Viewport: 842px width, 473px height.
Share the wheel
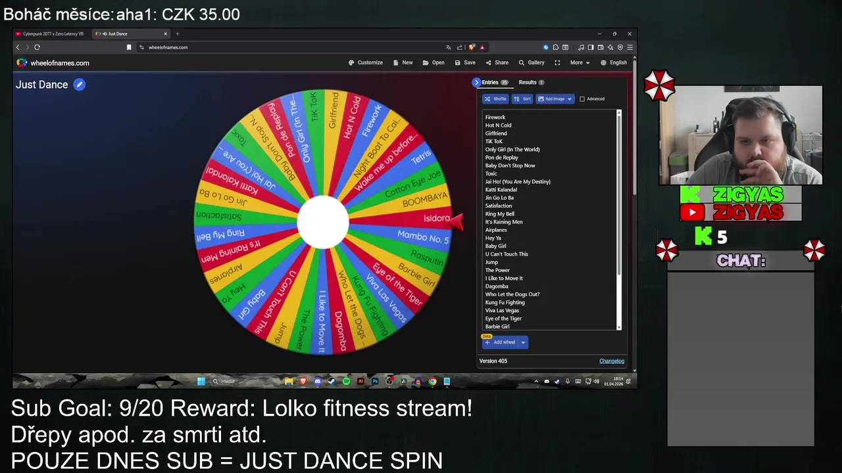[x=497, y=62]
